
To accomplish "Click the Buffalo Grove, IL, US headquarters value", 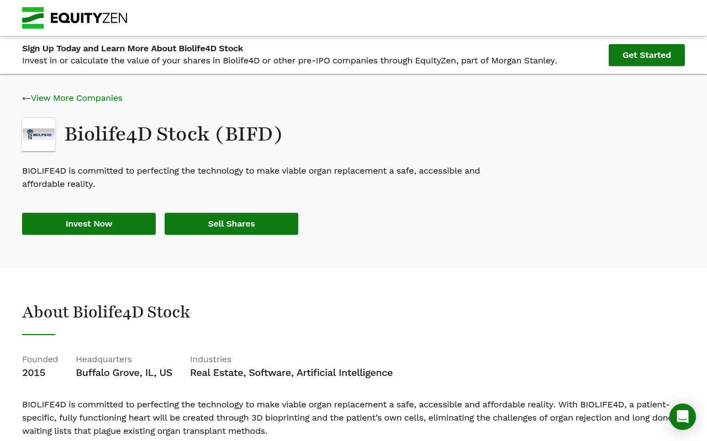I will tap(124, 373).
